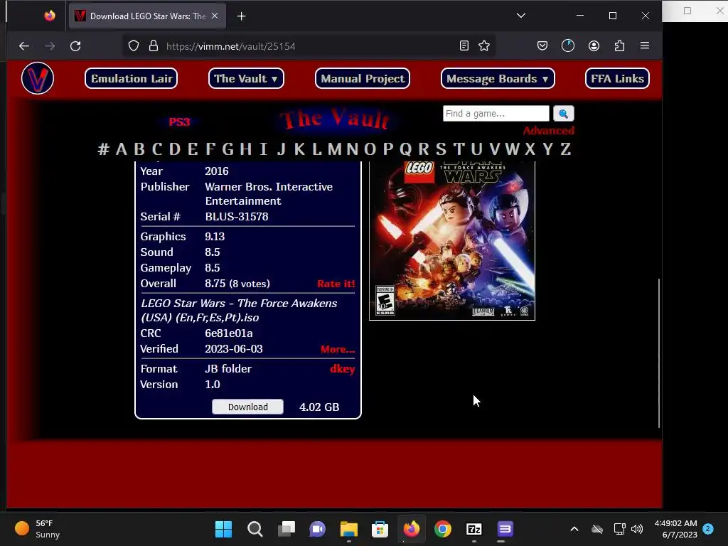
Task: Click the serial number BLUS-31578
Action: pyautogui.click(x=237, y=216)
